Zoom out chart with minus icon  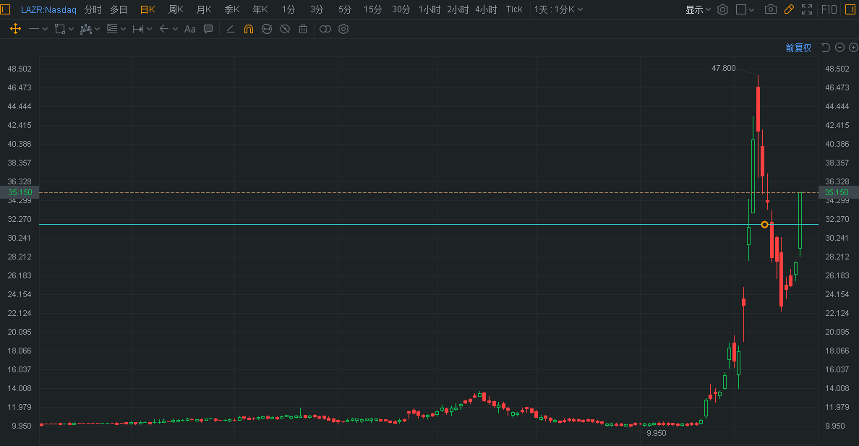point(839,48)
